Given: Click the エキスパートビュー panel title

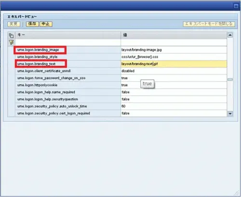Looking at the screenshot, I should 22,17.
